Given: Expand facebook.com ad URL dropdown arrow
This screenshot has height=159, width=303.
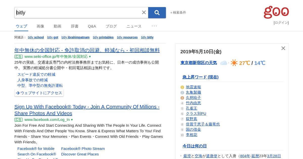Looking at the screenshot, I should [x=72, y=120].
